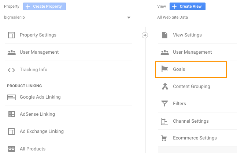
Task: Click the All Products link icon
Action: [11, 149]
